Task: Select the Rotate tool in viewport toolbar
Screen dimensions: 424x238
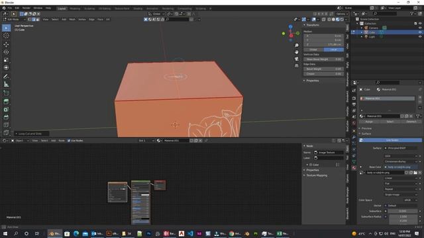Action: [x=6, y=52]
